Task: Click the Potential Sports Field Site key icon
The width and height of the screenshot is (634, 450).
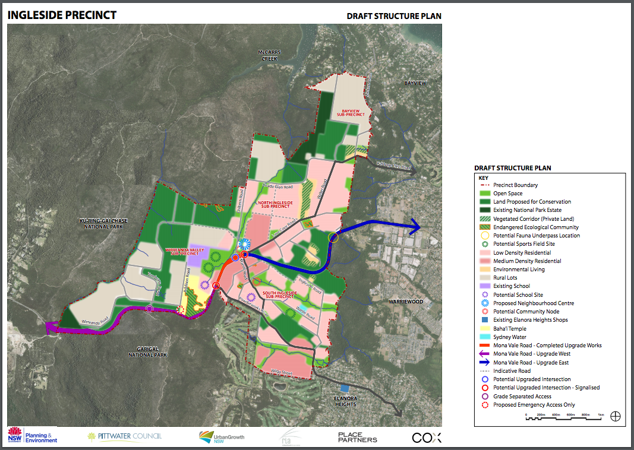Action: click(485, 244)
